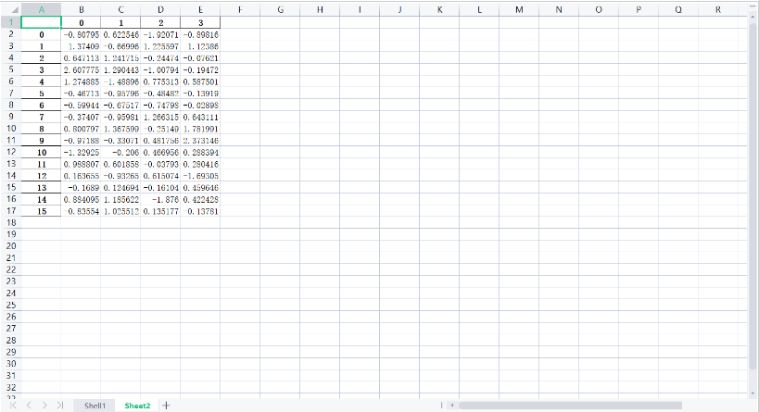Select the active cell A1
759x412 pixels.
coord(41,22)
